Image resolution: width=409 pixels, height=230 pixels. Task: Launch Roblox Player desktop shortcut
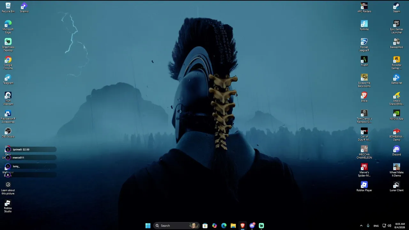point(364,187)
